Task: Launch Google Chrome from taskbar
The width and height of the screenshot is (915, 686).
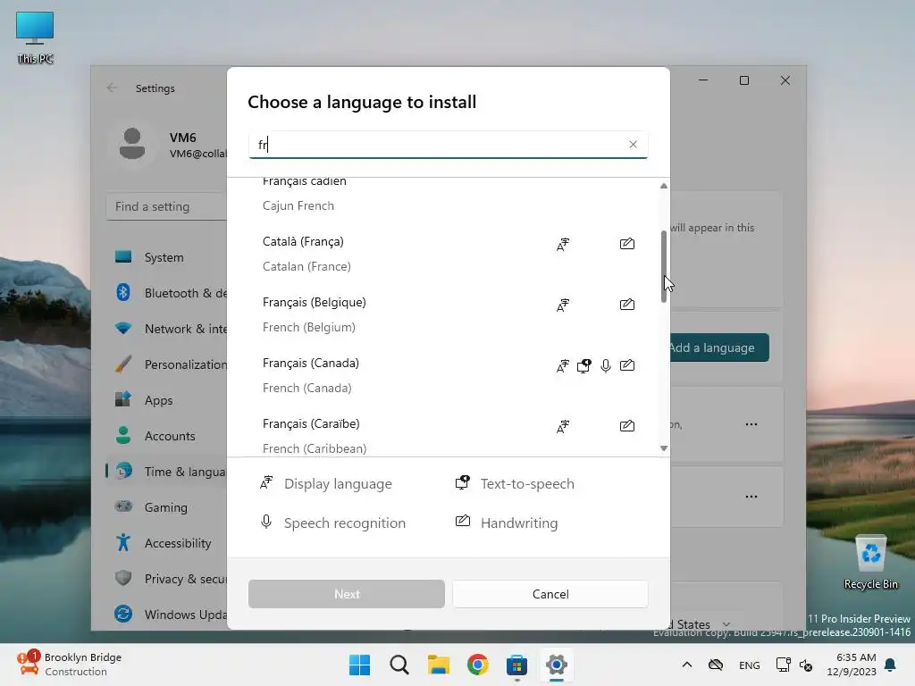Action: [477, 665]
